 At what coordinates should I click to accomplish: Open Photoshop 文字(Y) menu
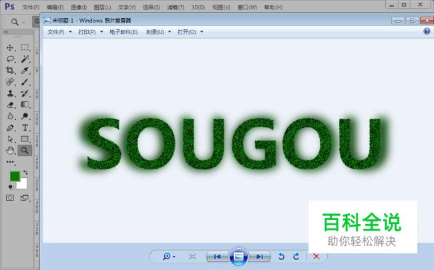point(127,7)
